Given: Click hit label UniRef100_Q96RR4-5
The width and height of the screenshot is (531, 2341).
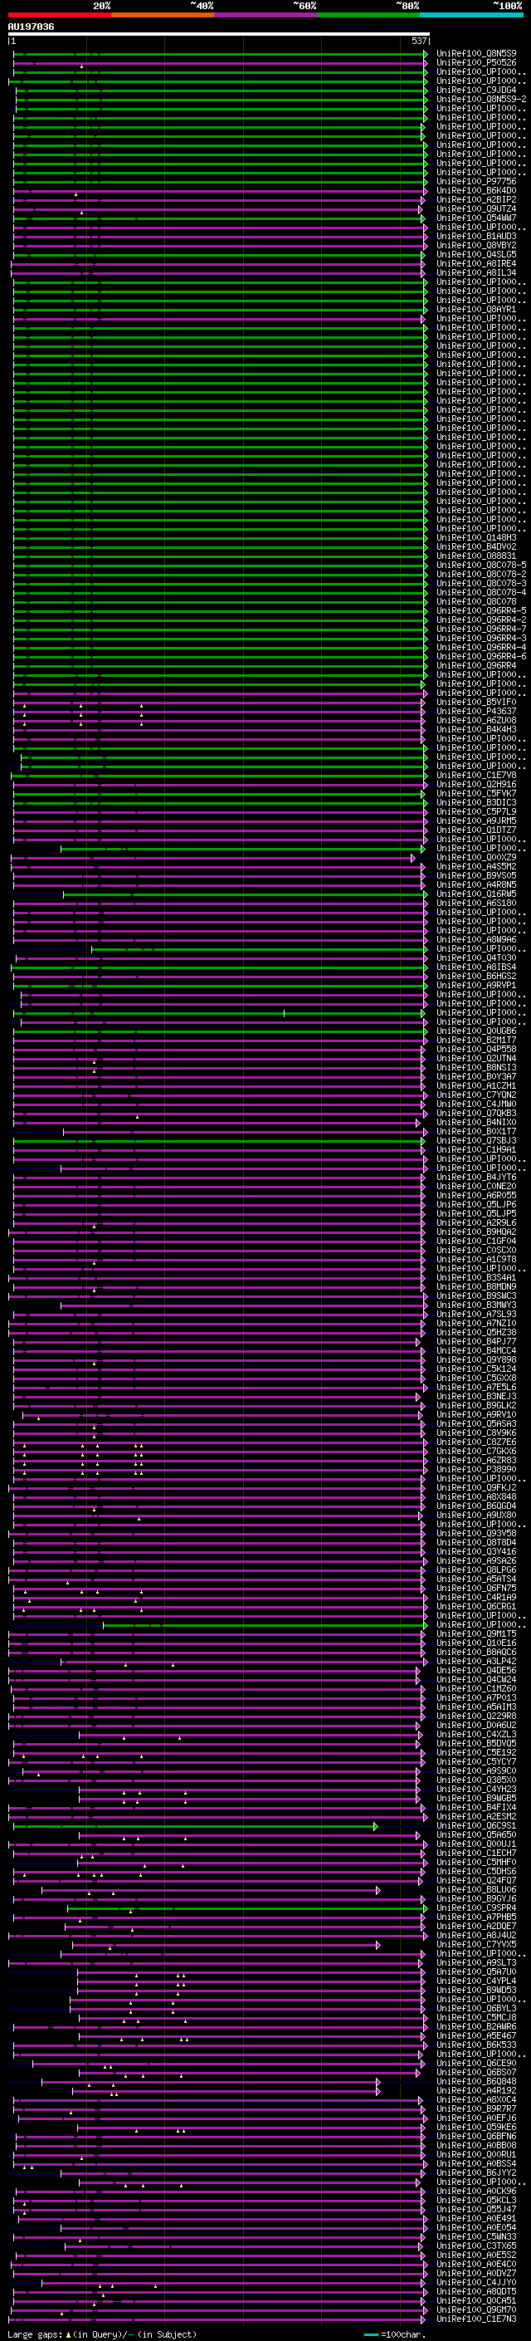Looking at the screenshot, I should tap(481, 610).
